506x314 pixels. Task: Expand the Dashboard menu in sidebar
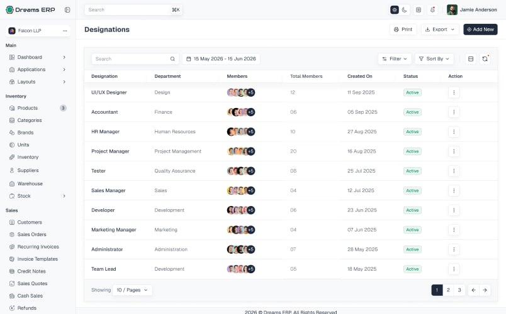pos(38,57)
